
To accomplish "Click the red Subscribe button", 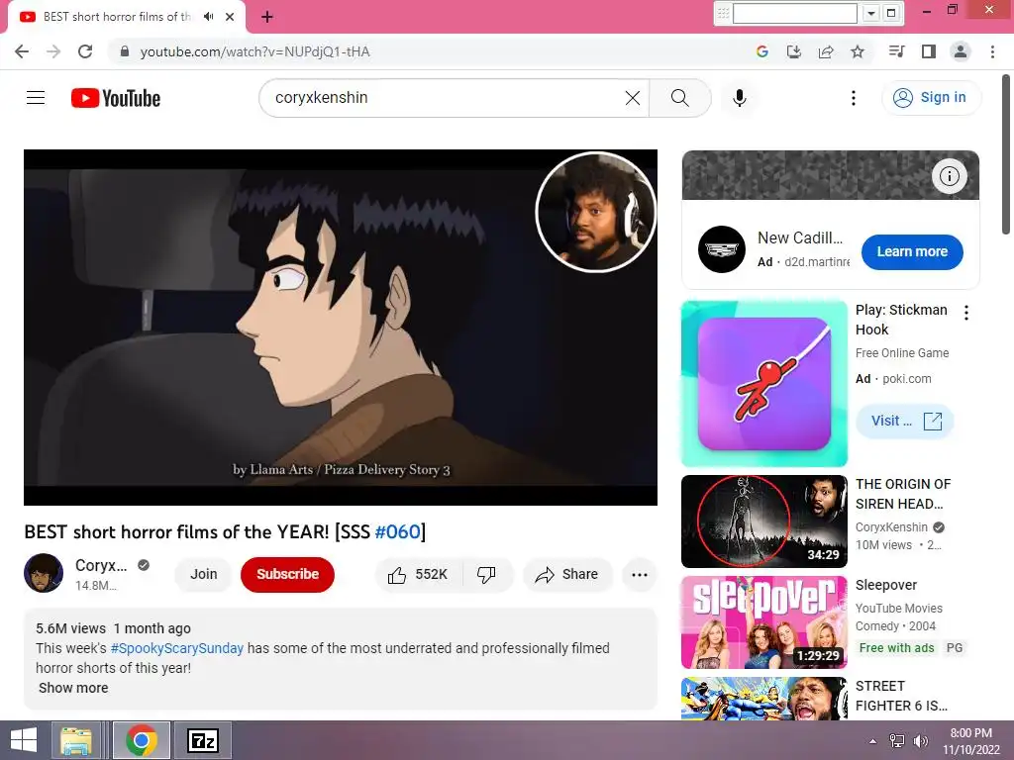I will tap(287, 574).
